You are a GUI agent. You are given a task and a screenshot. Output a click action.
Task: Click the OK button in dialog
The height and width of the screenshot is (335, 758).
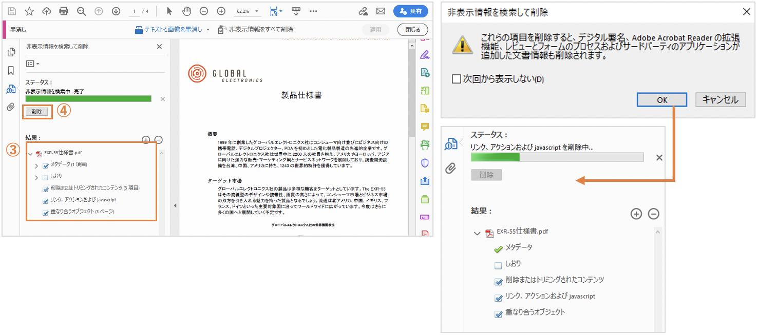(662, 100)
